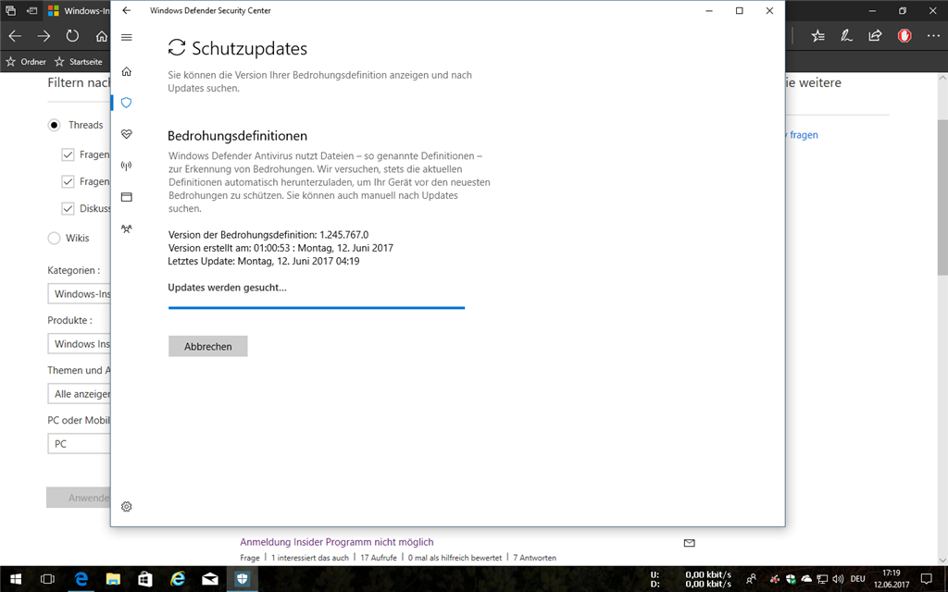Screen dimensions: 948x592
Task: Open the PC oder Mobil dropdown showing PC
Action: (80, 444)
